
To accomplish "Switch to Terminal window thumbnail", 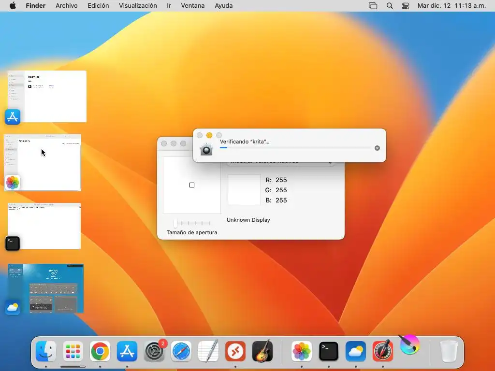I will (44, 226).
